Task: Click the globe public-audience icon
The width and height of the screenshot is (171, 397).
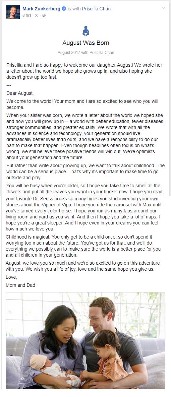Action: (44, 15)
